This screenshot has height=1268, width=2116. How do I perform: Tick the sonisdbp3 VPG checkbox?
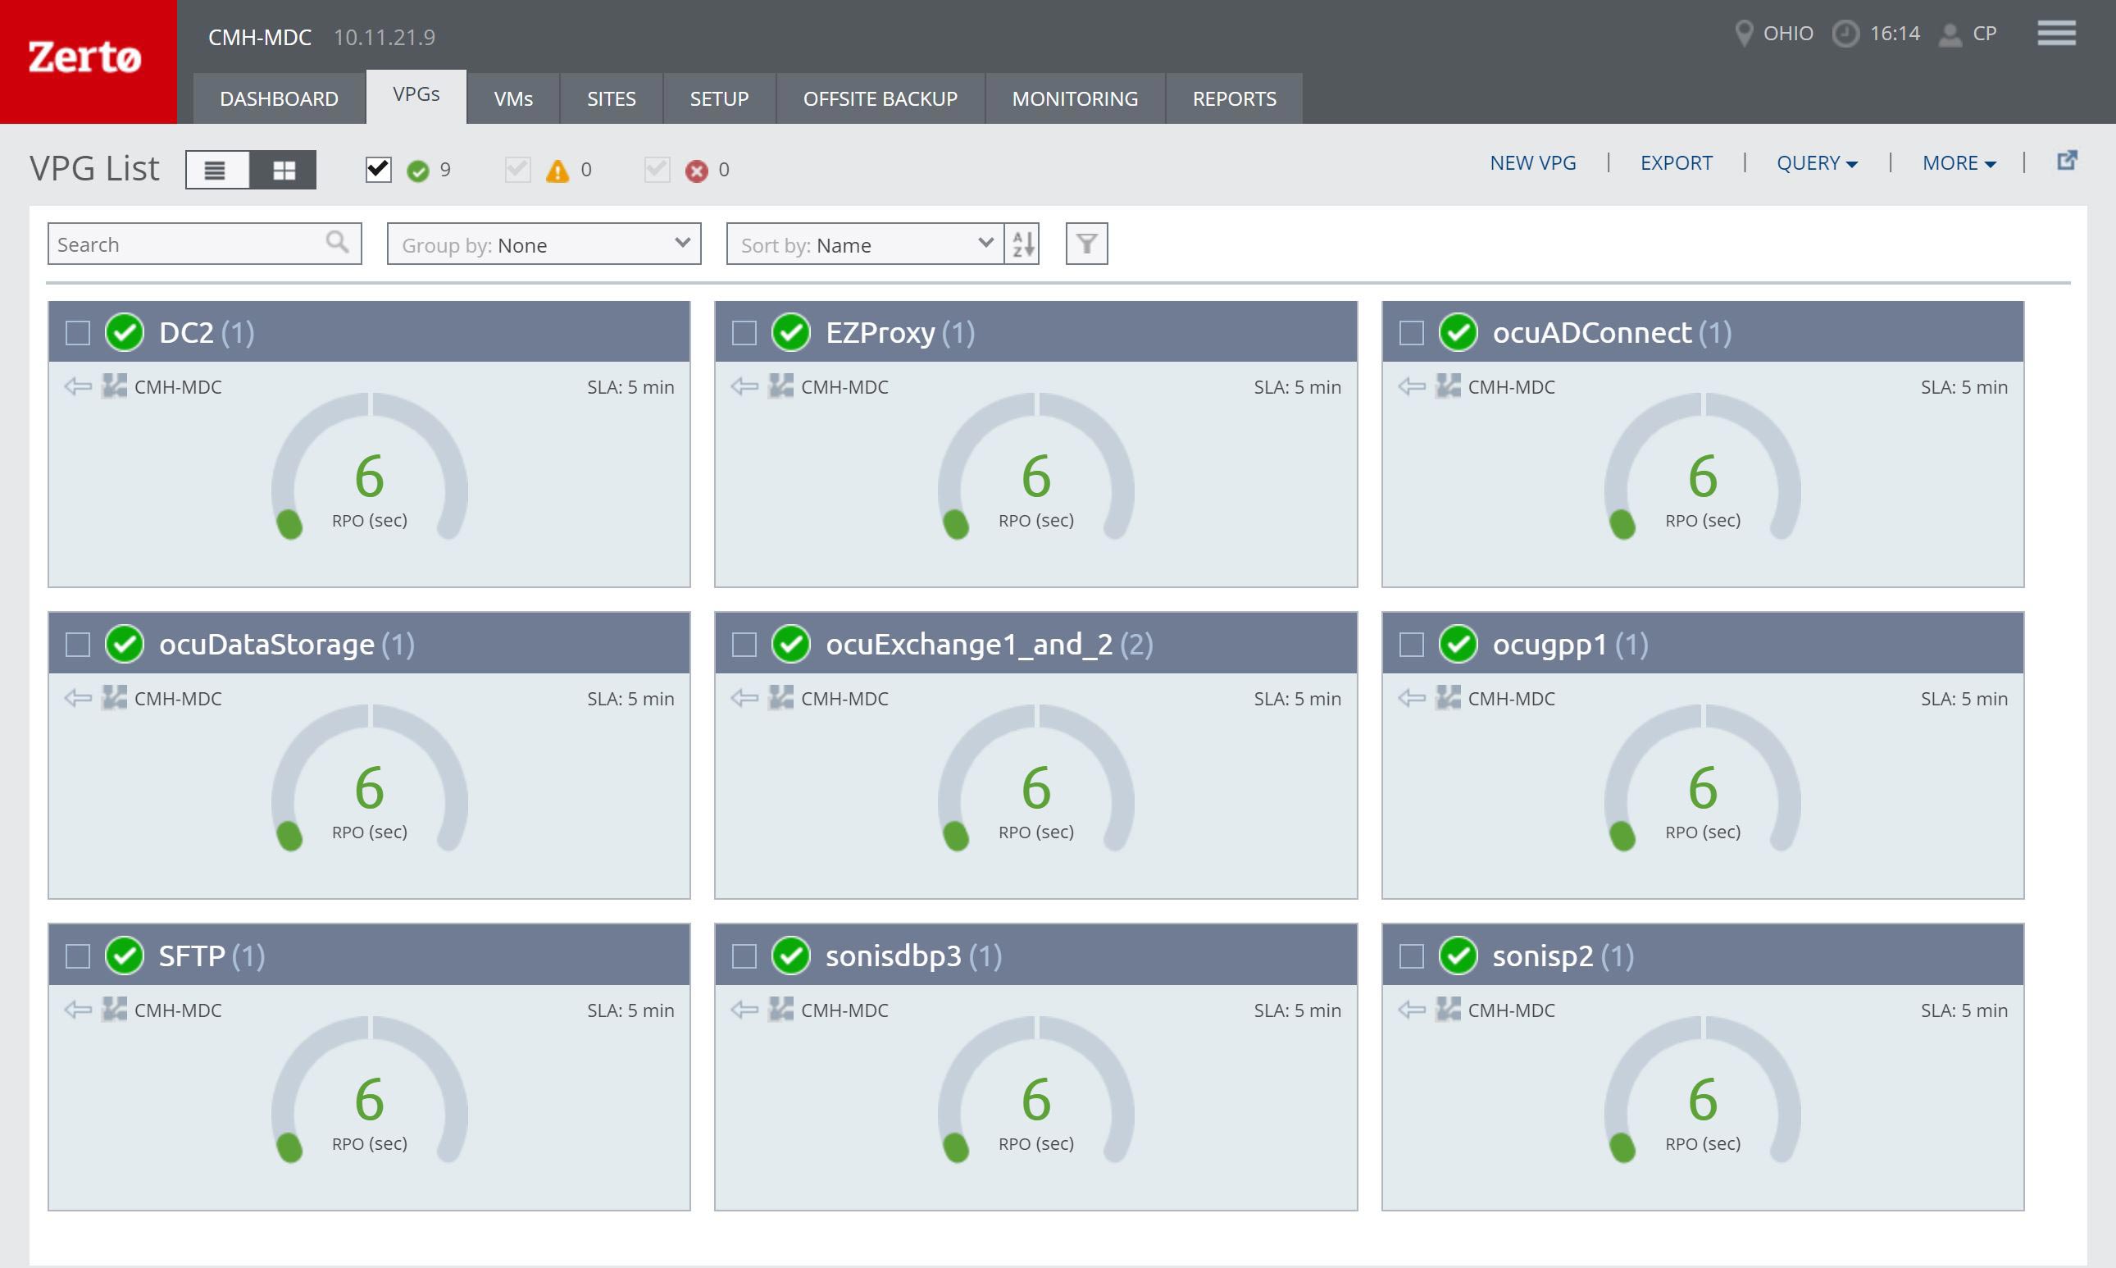(744, 956)
